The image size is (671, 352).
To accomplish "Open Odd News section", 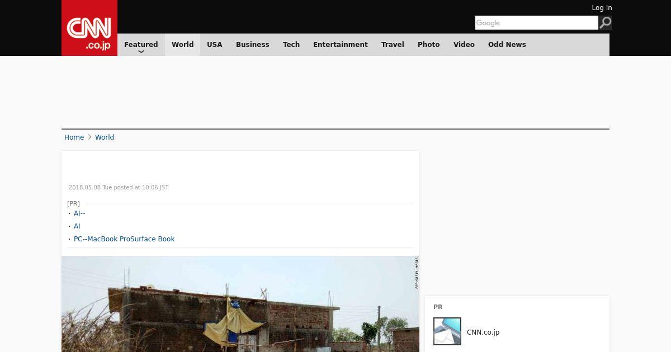I will coord(507,45).
